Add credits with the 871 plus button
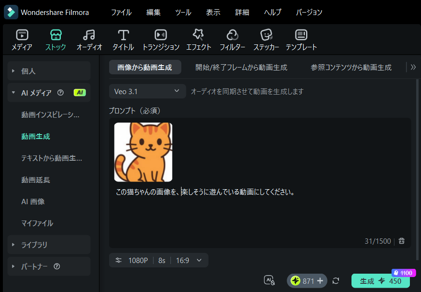This screenshot has height=292, width=421. [x=320, y=281]
